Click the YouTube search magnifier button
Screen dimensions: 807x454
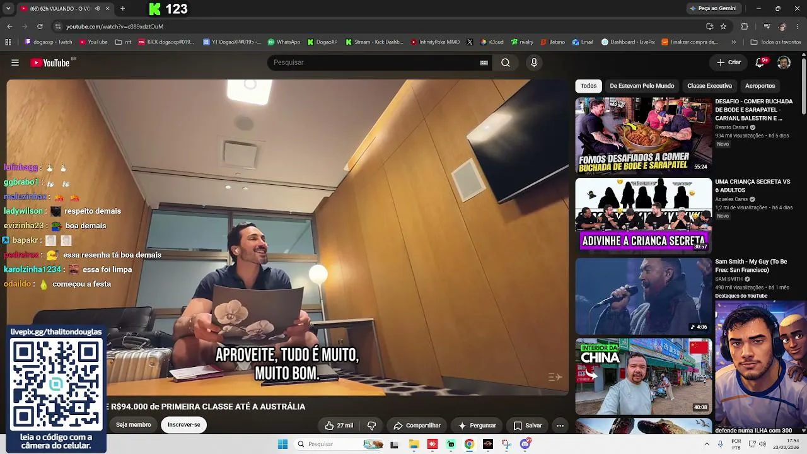(506, 62)
